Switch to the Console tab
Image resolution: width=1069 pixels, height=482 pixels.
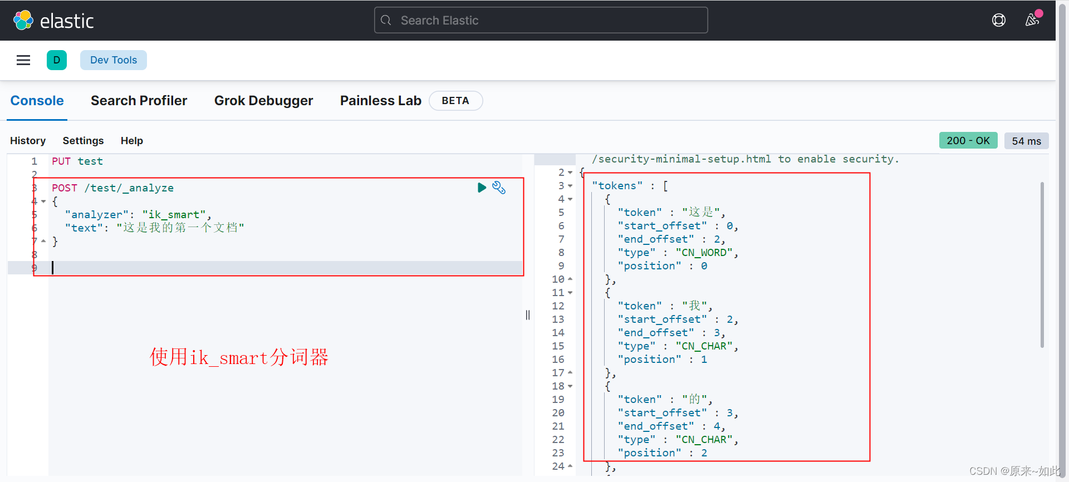click(x=37, y=101)
